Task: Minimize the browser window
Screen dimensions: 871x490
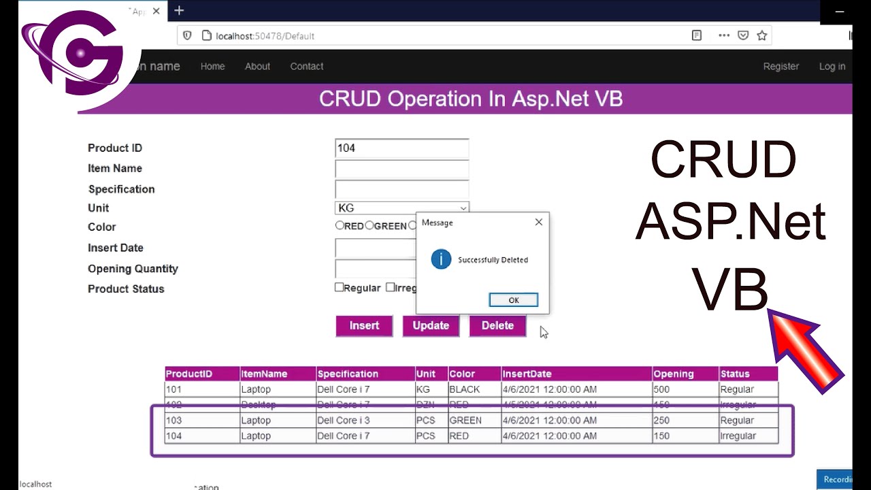Action: coord(841,12)
